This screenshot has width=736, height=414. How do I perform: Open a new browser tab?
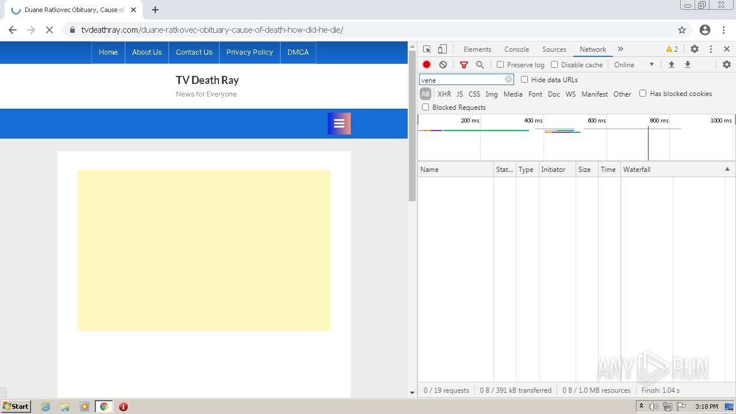pyautogui.click(x=155, y=10)
